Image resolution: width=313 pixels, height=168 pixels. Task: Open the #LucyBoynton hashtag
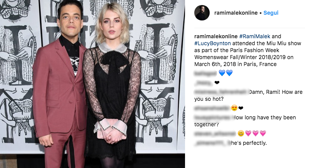tap(212, 43)
